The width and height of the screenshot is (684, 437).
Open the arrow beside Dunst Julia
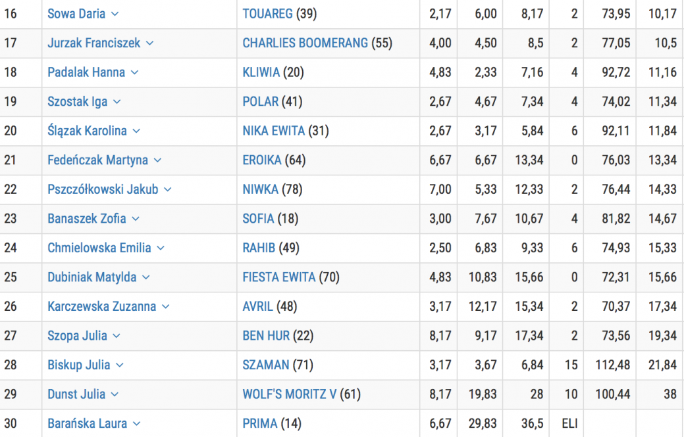pos(115,394)
